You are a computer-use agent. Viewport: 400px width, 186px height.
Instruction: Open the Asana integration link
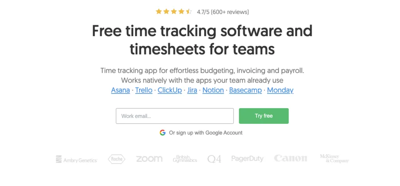[120, 90]
